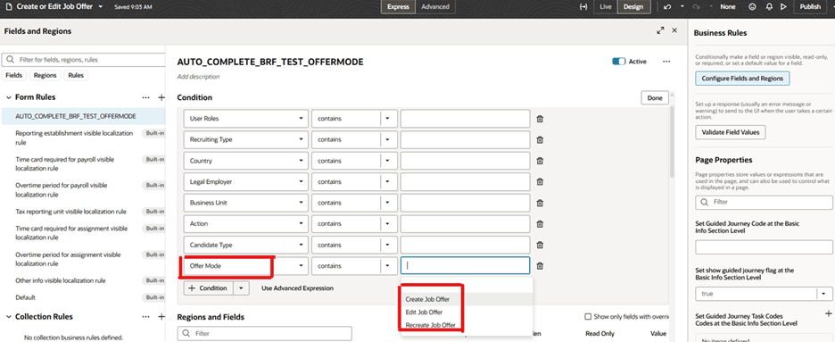The image size is (835, 342).
Task: Collapse the Form Rules section
Action: coord(9,97)
